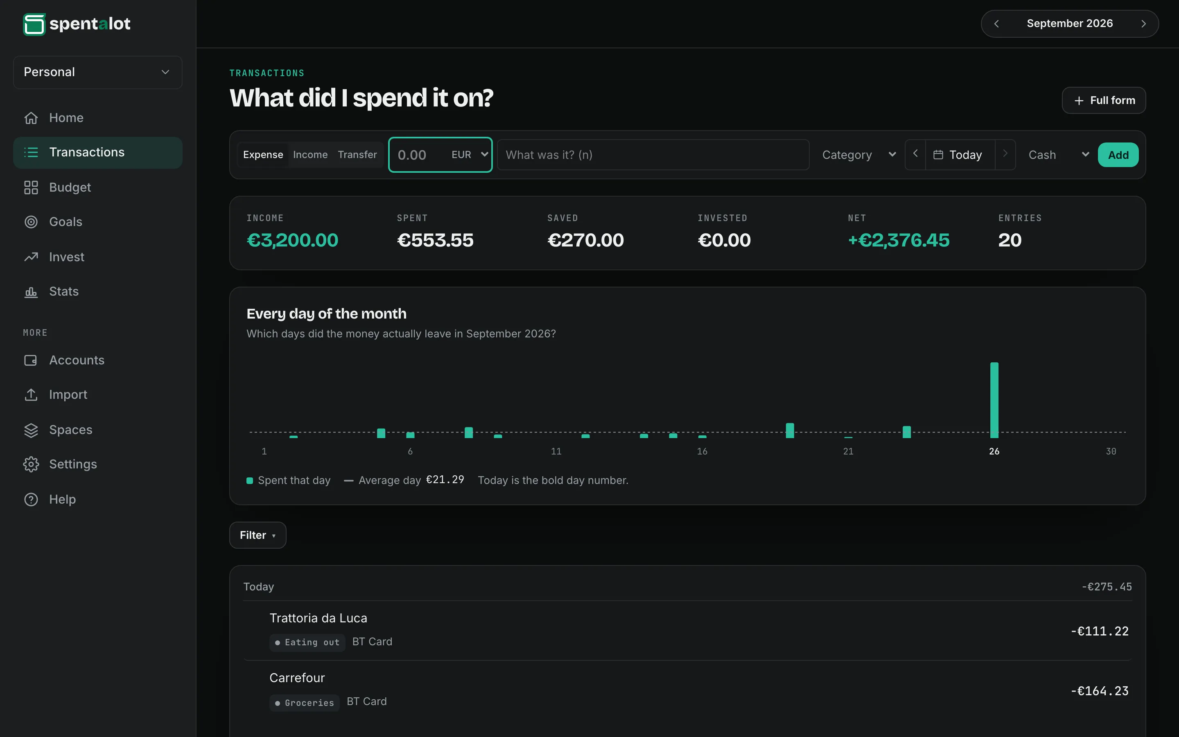Open the EUR currency dropdown
This screenshot has height=737, width=1179.
click(469, 154)
